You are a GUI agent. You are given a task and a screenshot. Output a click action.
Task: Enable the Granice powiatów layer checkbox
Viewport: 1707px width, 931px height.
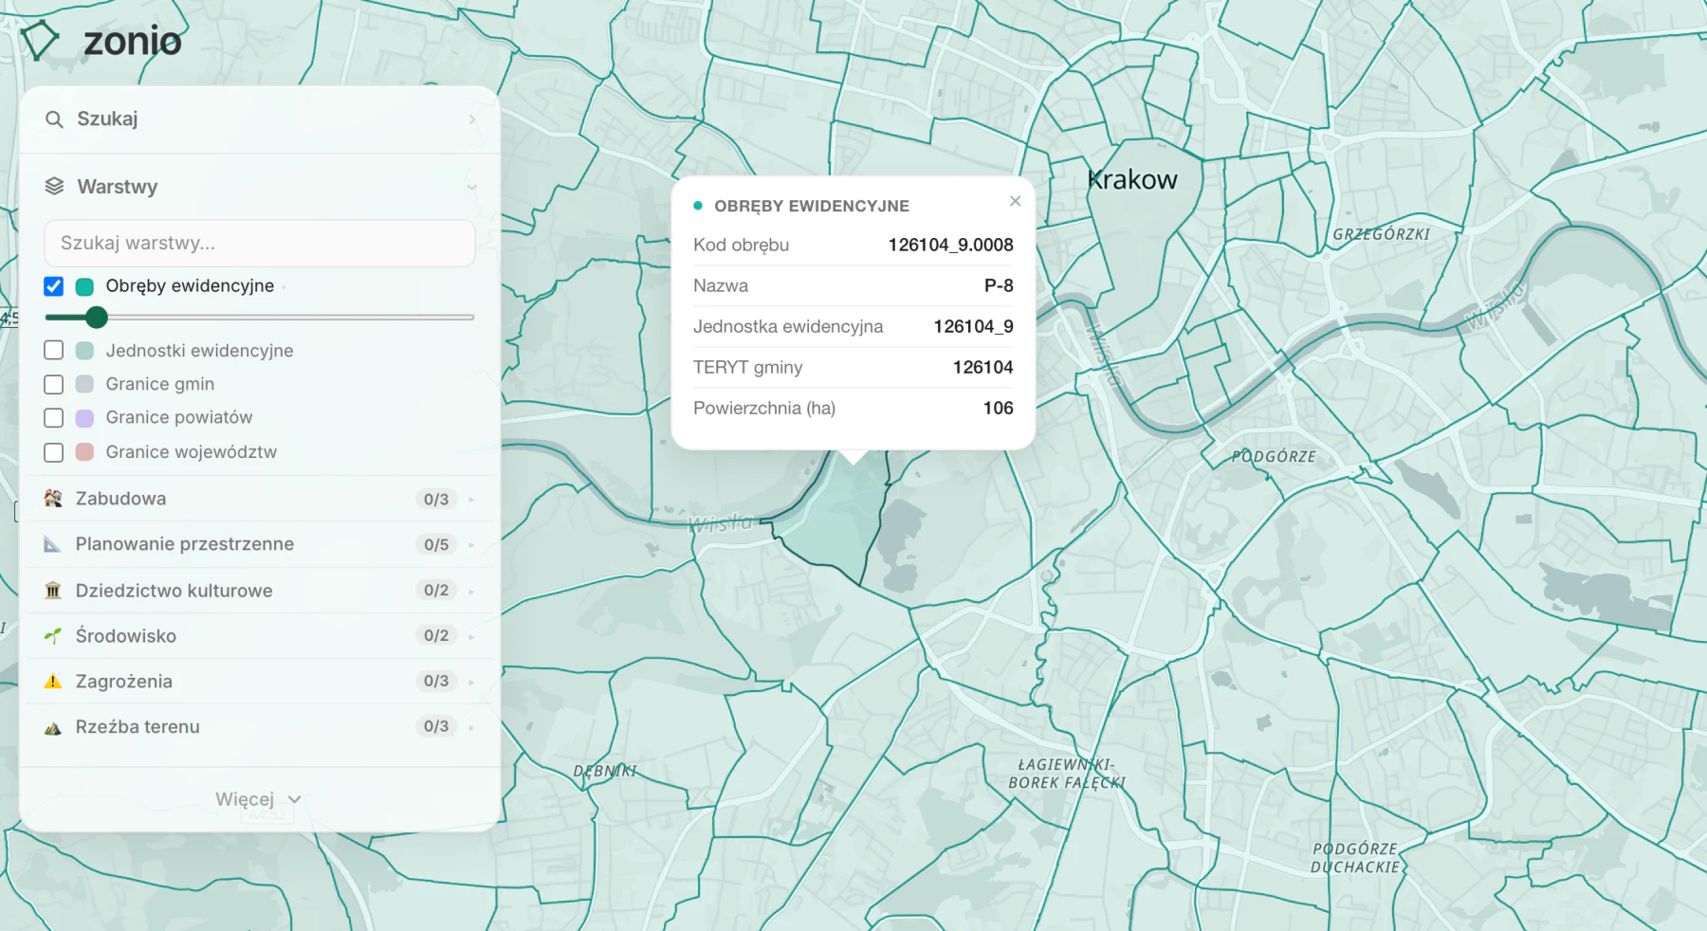pos(54,418)
